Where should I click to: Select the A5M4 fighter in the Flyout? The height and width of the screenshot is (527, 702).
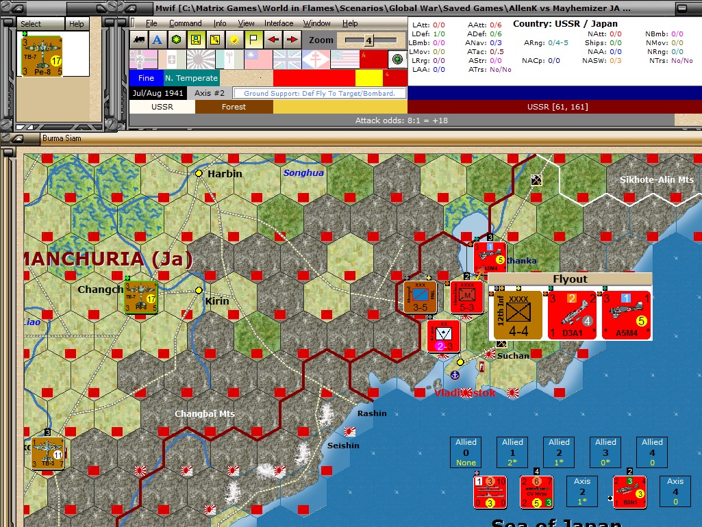click(627, 315)
